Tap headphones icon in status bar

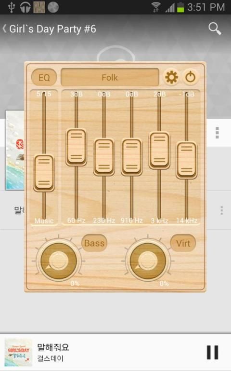click(x=25, y=7)
